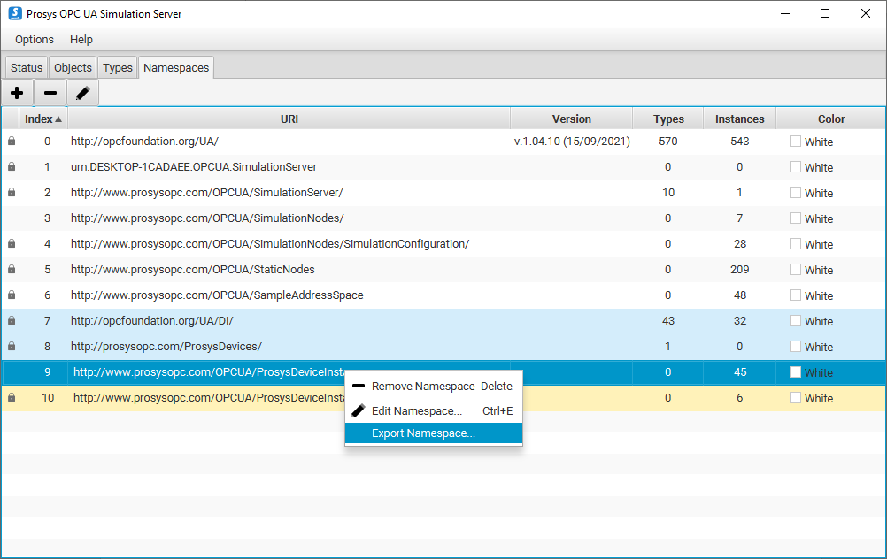Screen dimensions: 887x559
Task: Click the lock icon on namespace row 10
Action: tap(12, 398)
